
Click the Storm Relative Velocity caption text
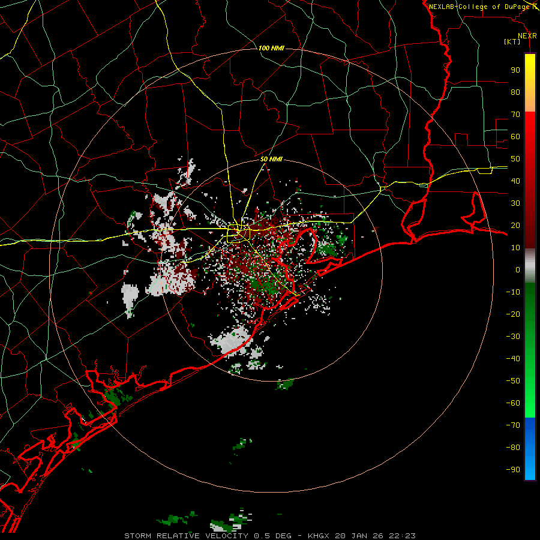pyautogui.click(x=270, y=536)
